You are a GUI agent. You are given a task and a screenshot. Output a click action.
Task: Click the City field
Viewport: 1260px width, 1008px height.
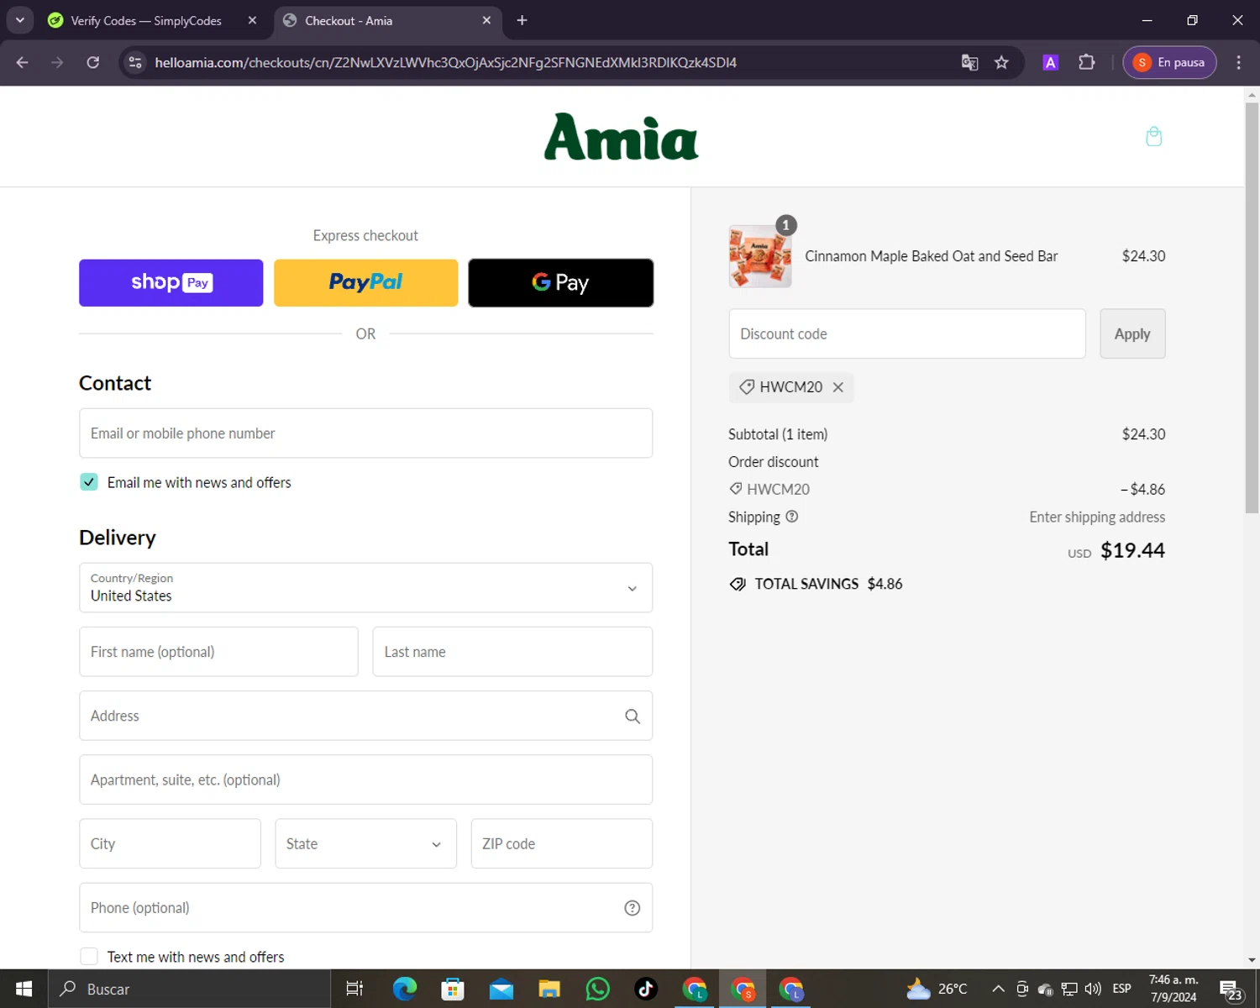click(x=170, y=843)
